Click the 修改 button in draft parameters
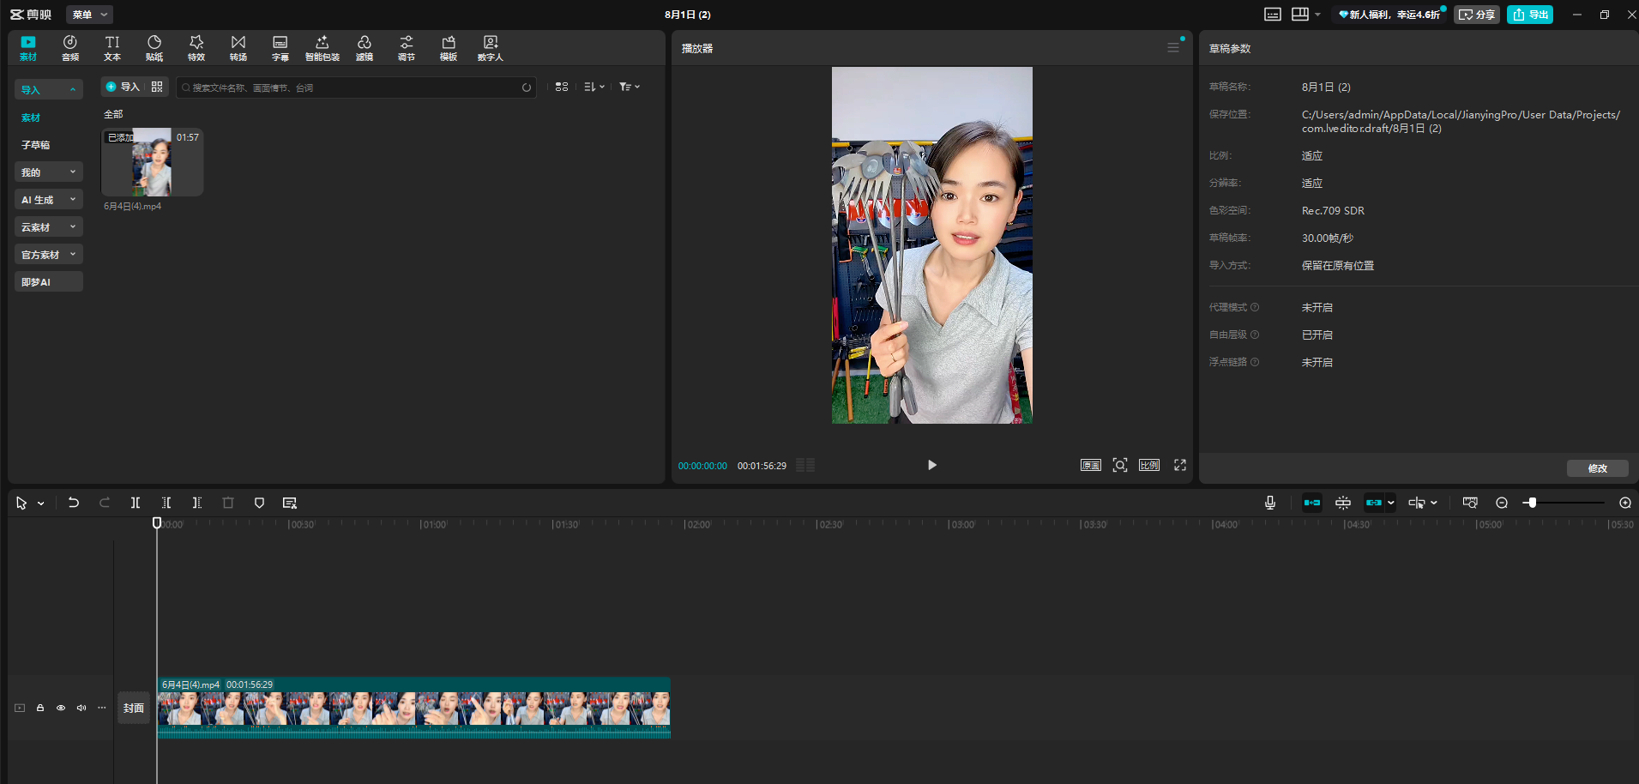This screenshot has height=784, width=1639. point(1597,468)
